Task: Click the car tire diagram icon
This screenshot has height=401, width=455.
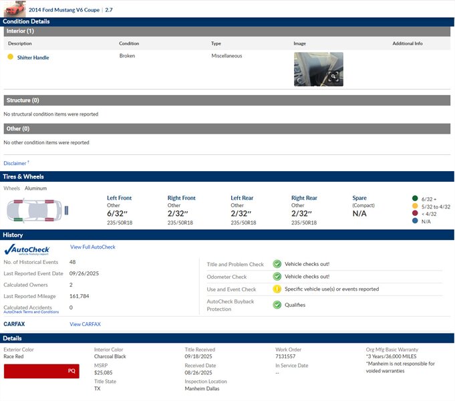Action: pos(37,211)
